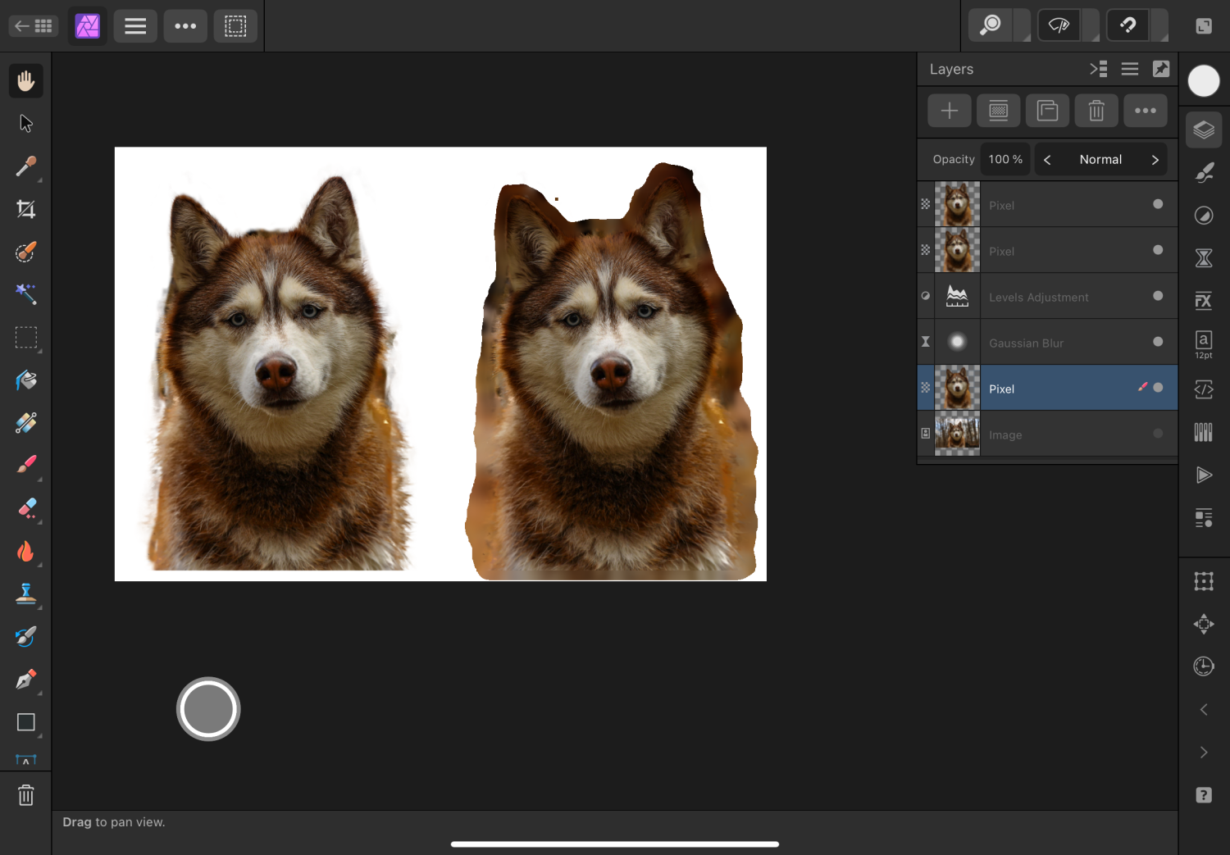Select the Crop tool

(25, 209)
